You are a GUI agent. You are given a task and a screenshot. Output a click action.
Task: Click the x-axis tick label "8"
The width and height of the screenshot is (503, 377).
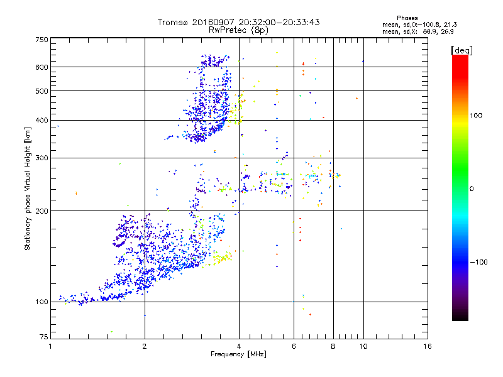tap(333, 346)
